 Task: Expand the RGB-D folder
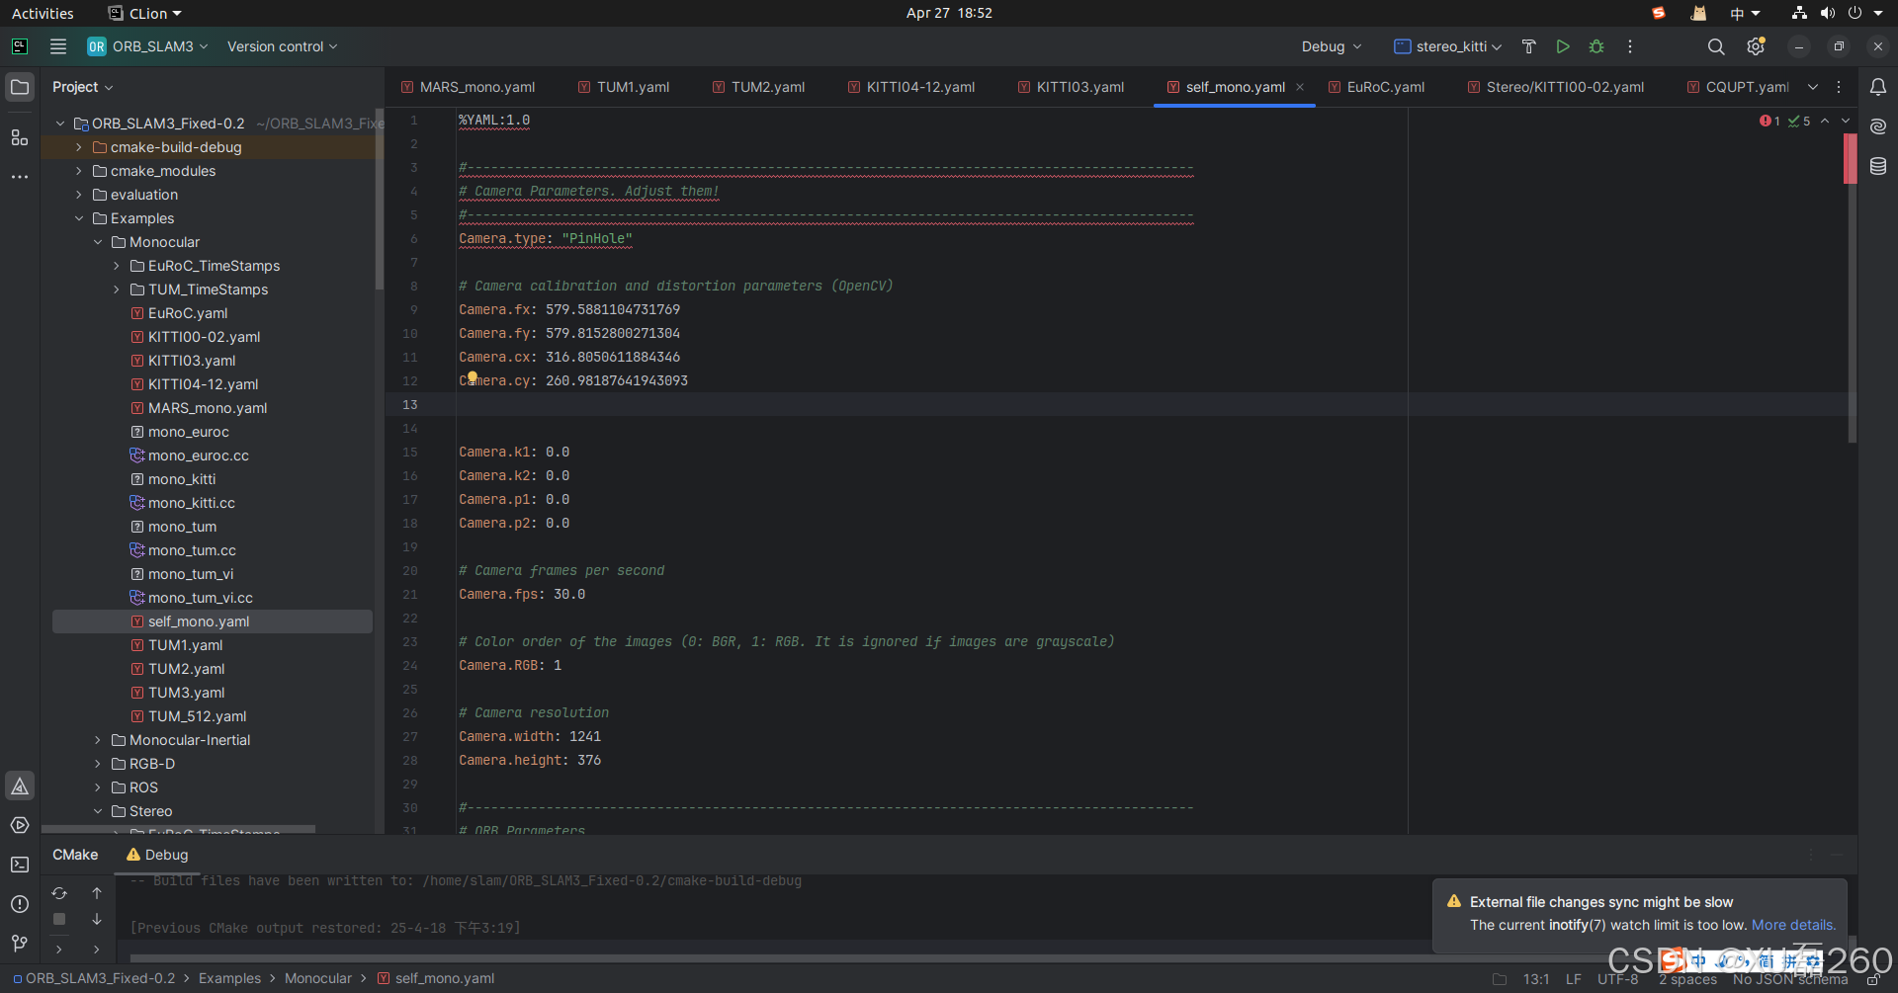pyautogui.click(x=98, y=764)
